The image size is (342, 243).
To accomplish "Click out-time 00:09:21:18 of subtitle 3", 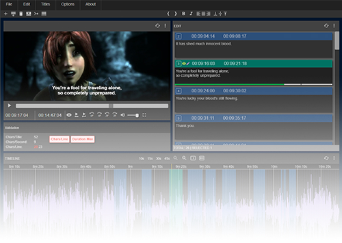I will coord(235,64).
